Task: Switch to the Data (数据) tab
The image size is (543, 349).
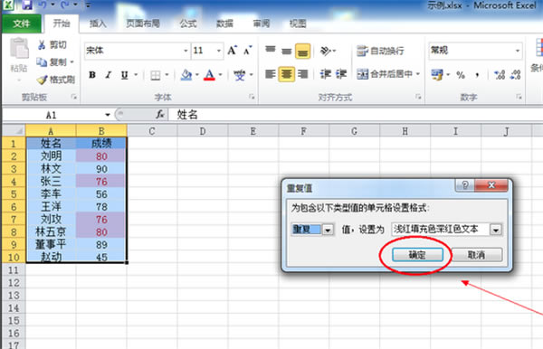Action: (224, 24)
